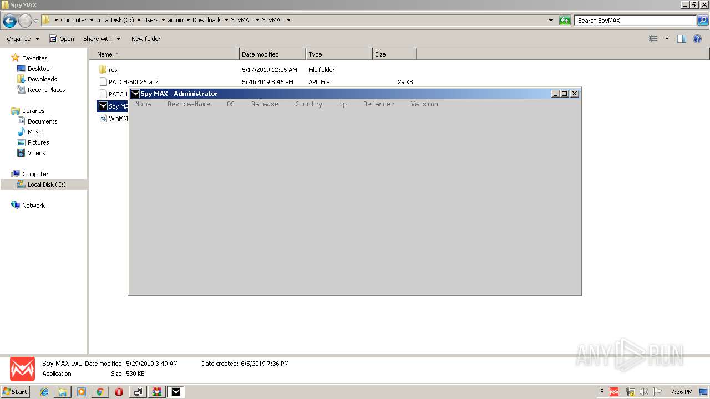The image size is (710, 399).
Task: Click the search magnifier icon
Action: click(x=702, y=21)
